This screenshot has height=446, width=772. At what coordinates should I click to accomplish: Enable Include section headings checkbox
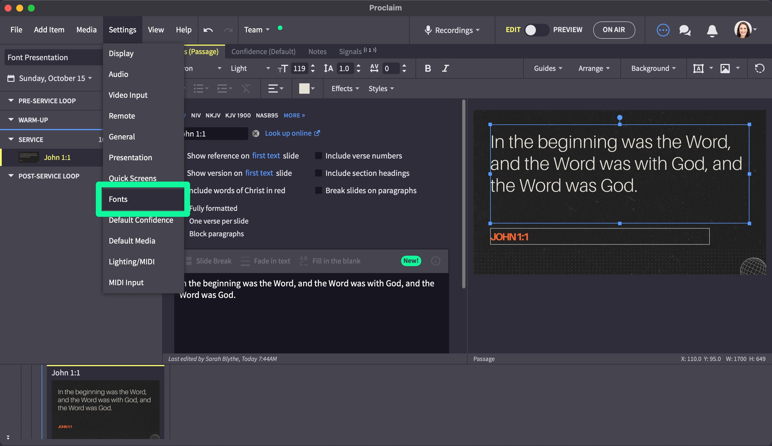pyautogui.click(x=318, y=173)
